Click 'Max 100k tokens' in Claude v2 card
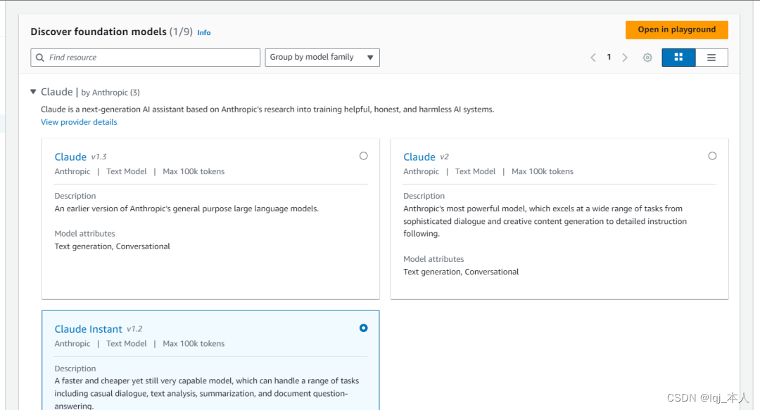760x410 pixels. click(543, 171)
